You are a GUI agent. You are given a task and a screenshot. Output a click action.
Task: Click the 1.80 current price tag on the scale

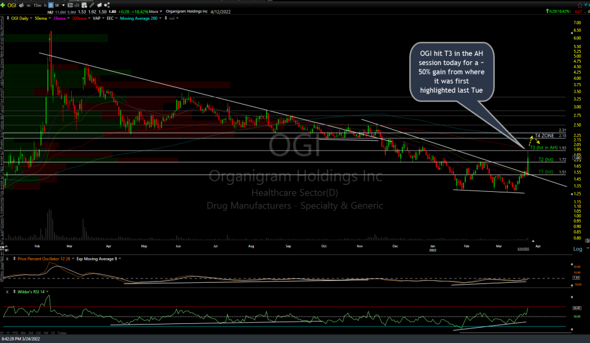coord(577,158)
